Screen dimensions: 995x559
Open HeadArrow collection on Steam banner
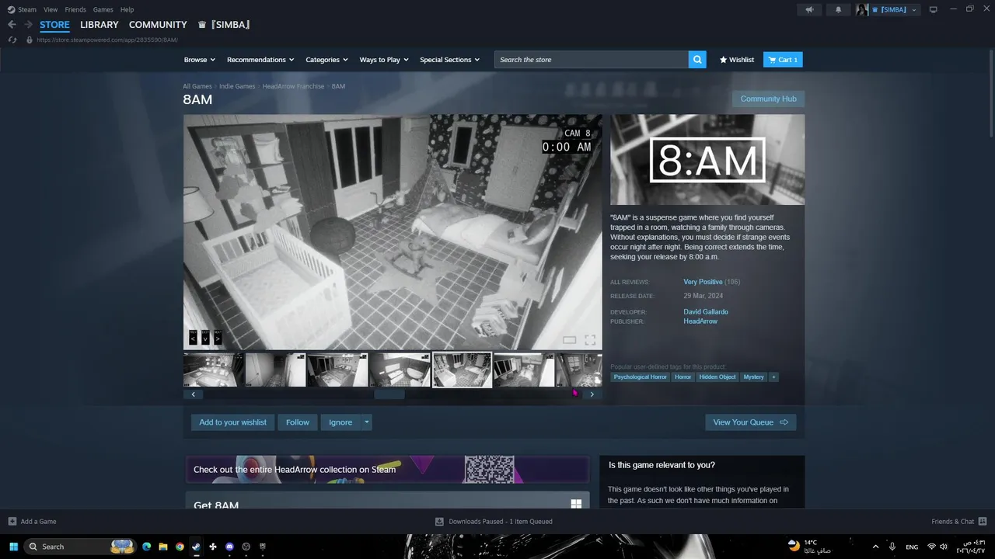click(x=387, y=469)
